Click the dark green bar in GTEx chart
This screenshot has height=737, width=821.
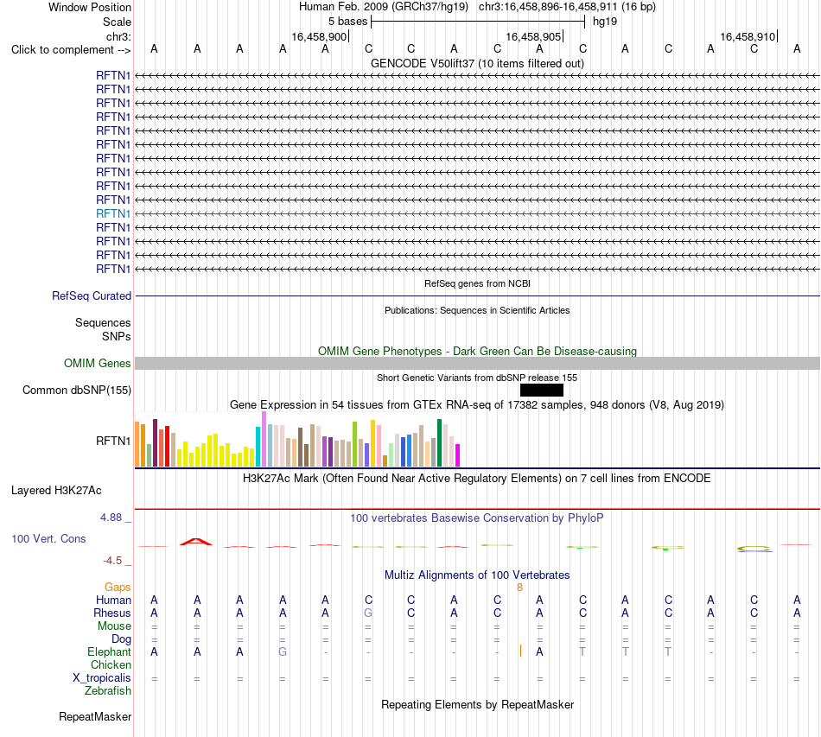(439, 443)
